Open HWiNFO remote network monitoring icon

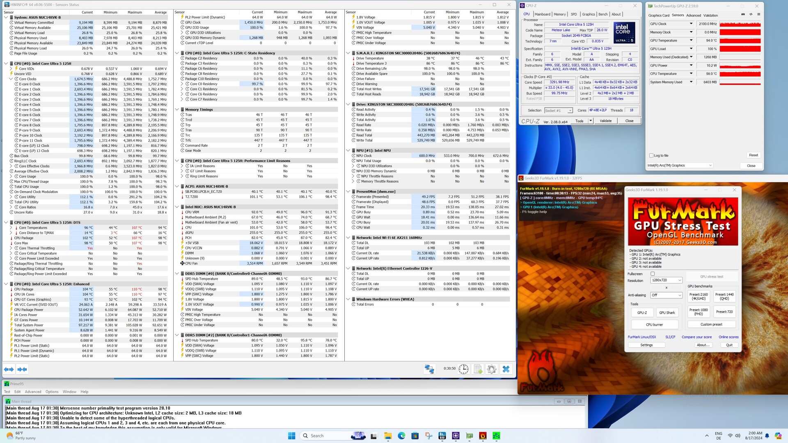429,369
